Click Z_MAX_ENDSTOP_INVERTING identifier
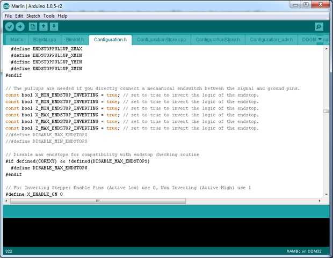 [x=67, y=128]
